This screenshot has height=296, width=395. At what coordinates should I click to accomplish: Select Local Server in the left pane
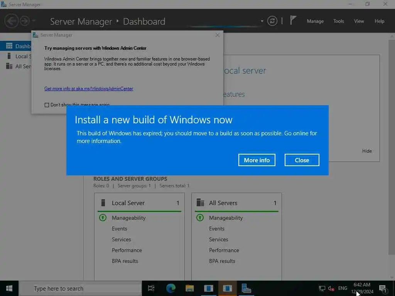15,56
